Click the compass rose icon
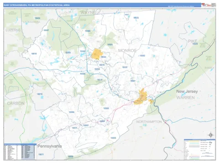The height and width of the screenshot is (164, 219). pyautogui.click(x=211, y=135)
